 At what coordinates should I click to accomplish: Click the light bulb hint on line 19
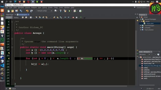coord(9,53)
